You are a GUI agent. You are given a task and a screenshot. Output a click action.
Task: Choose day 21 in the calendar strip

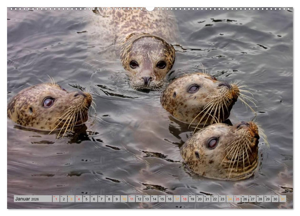[207, 199]
